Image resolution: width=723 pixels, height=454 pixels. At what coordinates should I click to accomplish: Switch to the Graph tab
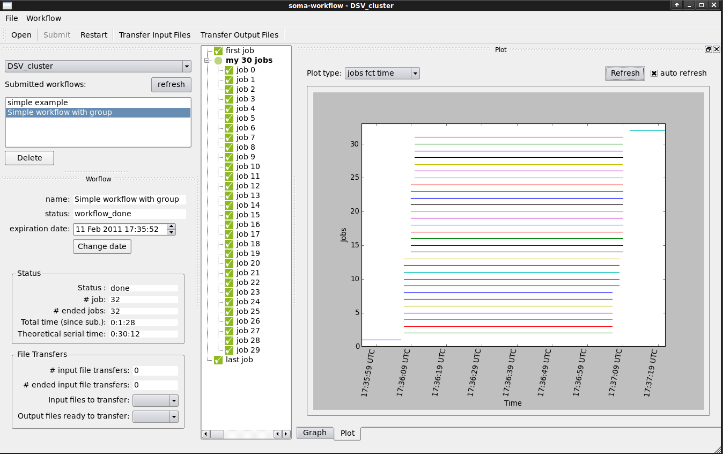314,433
